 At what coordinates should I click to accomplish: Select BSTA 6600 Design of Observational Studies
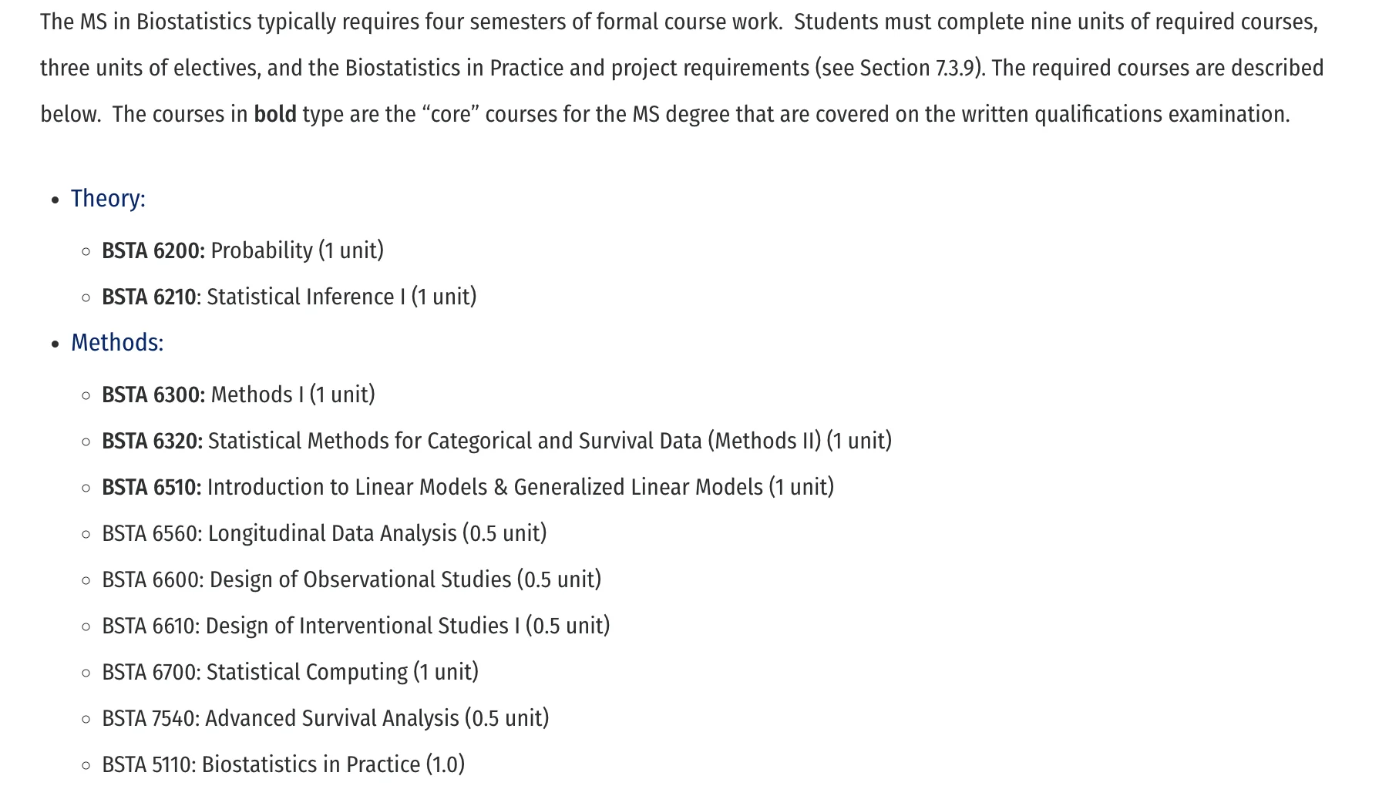point(351,580)
